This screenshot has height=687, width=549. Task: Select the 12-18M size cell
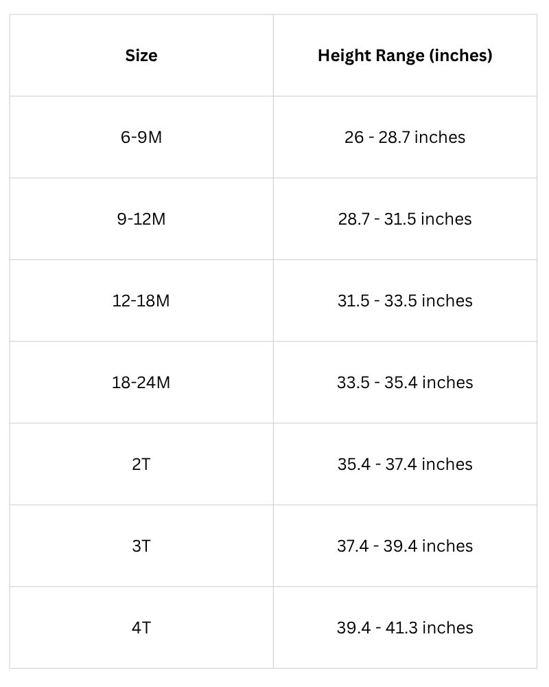click(141, 301)
